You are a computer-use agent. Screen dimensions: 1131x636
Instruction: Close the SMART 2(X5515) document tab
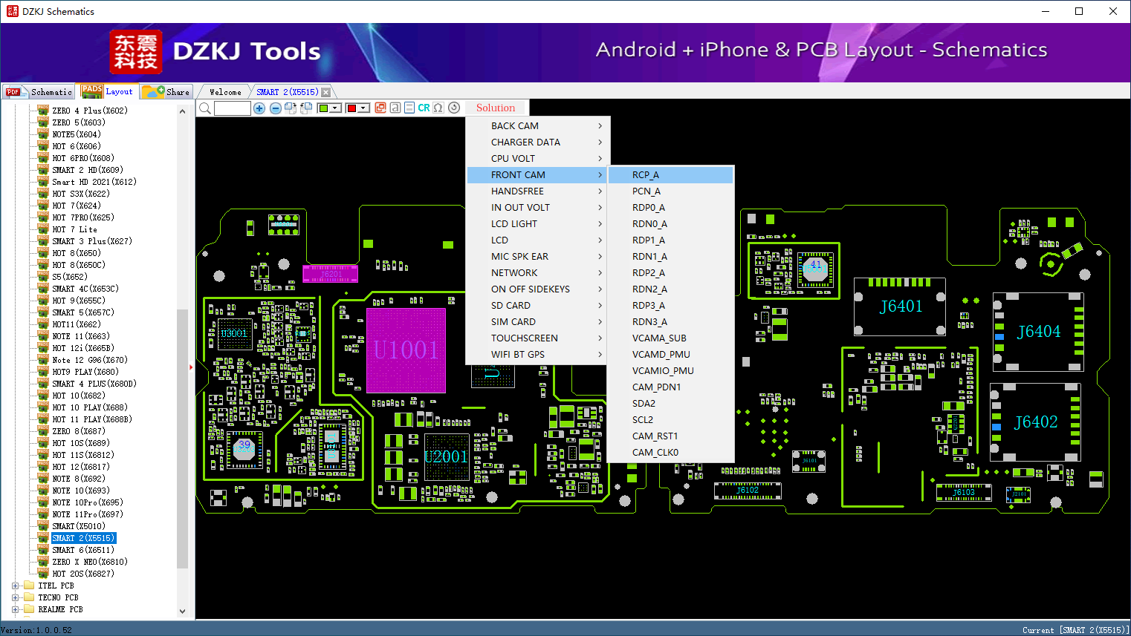tap(325, 92)
